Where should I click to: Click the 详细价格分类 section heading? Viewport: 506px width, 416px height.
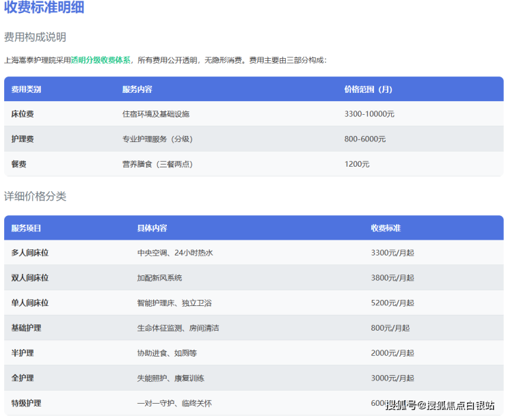pos(35,196)
